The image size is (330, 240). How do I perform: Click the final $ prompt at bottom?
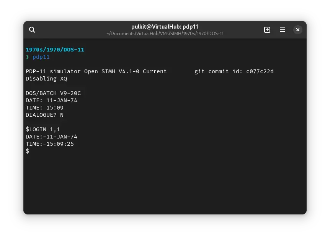click(x=28, y=151)
